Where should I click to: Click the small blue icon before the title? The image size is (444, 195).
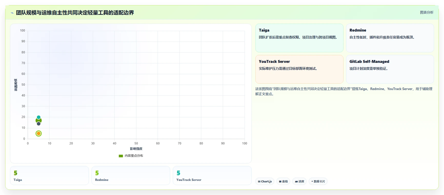[12, 13]
